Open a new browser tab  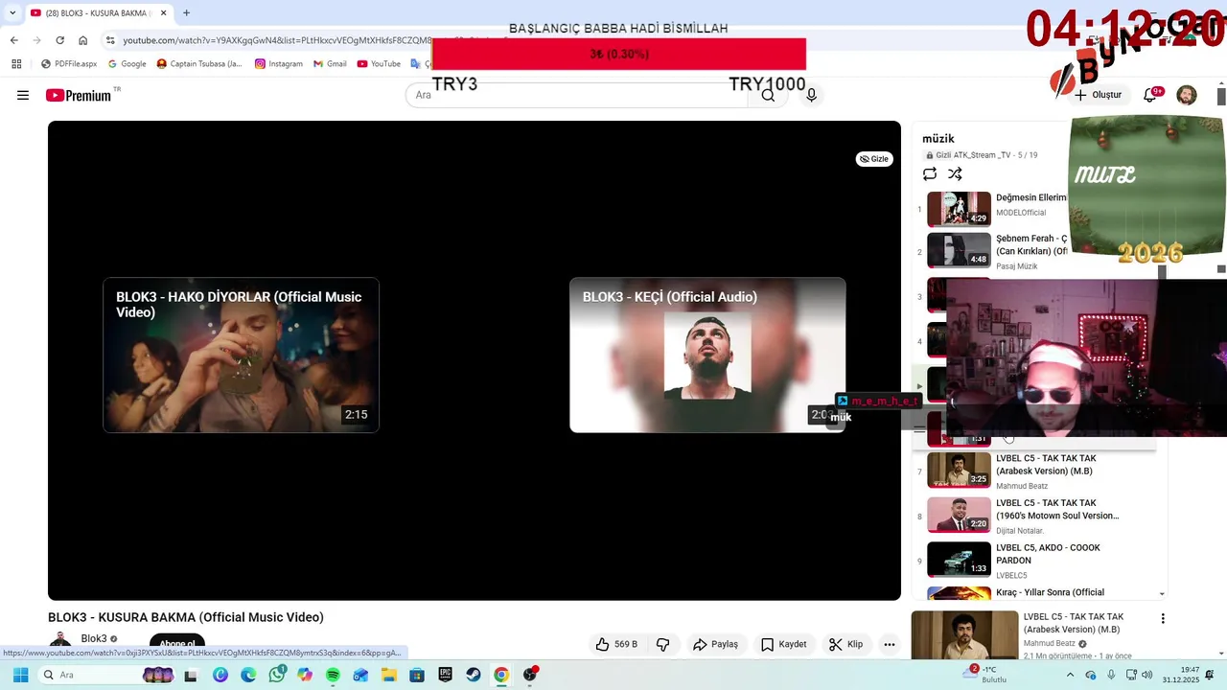tap(186, 12)
